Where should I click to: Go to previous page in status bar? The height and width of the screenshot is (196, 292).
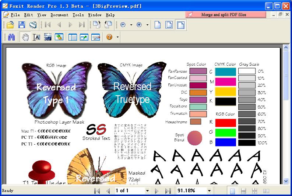tap(108, 191)
